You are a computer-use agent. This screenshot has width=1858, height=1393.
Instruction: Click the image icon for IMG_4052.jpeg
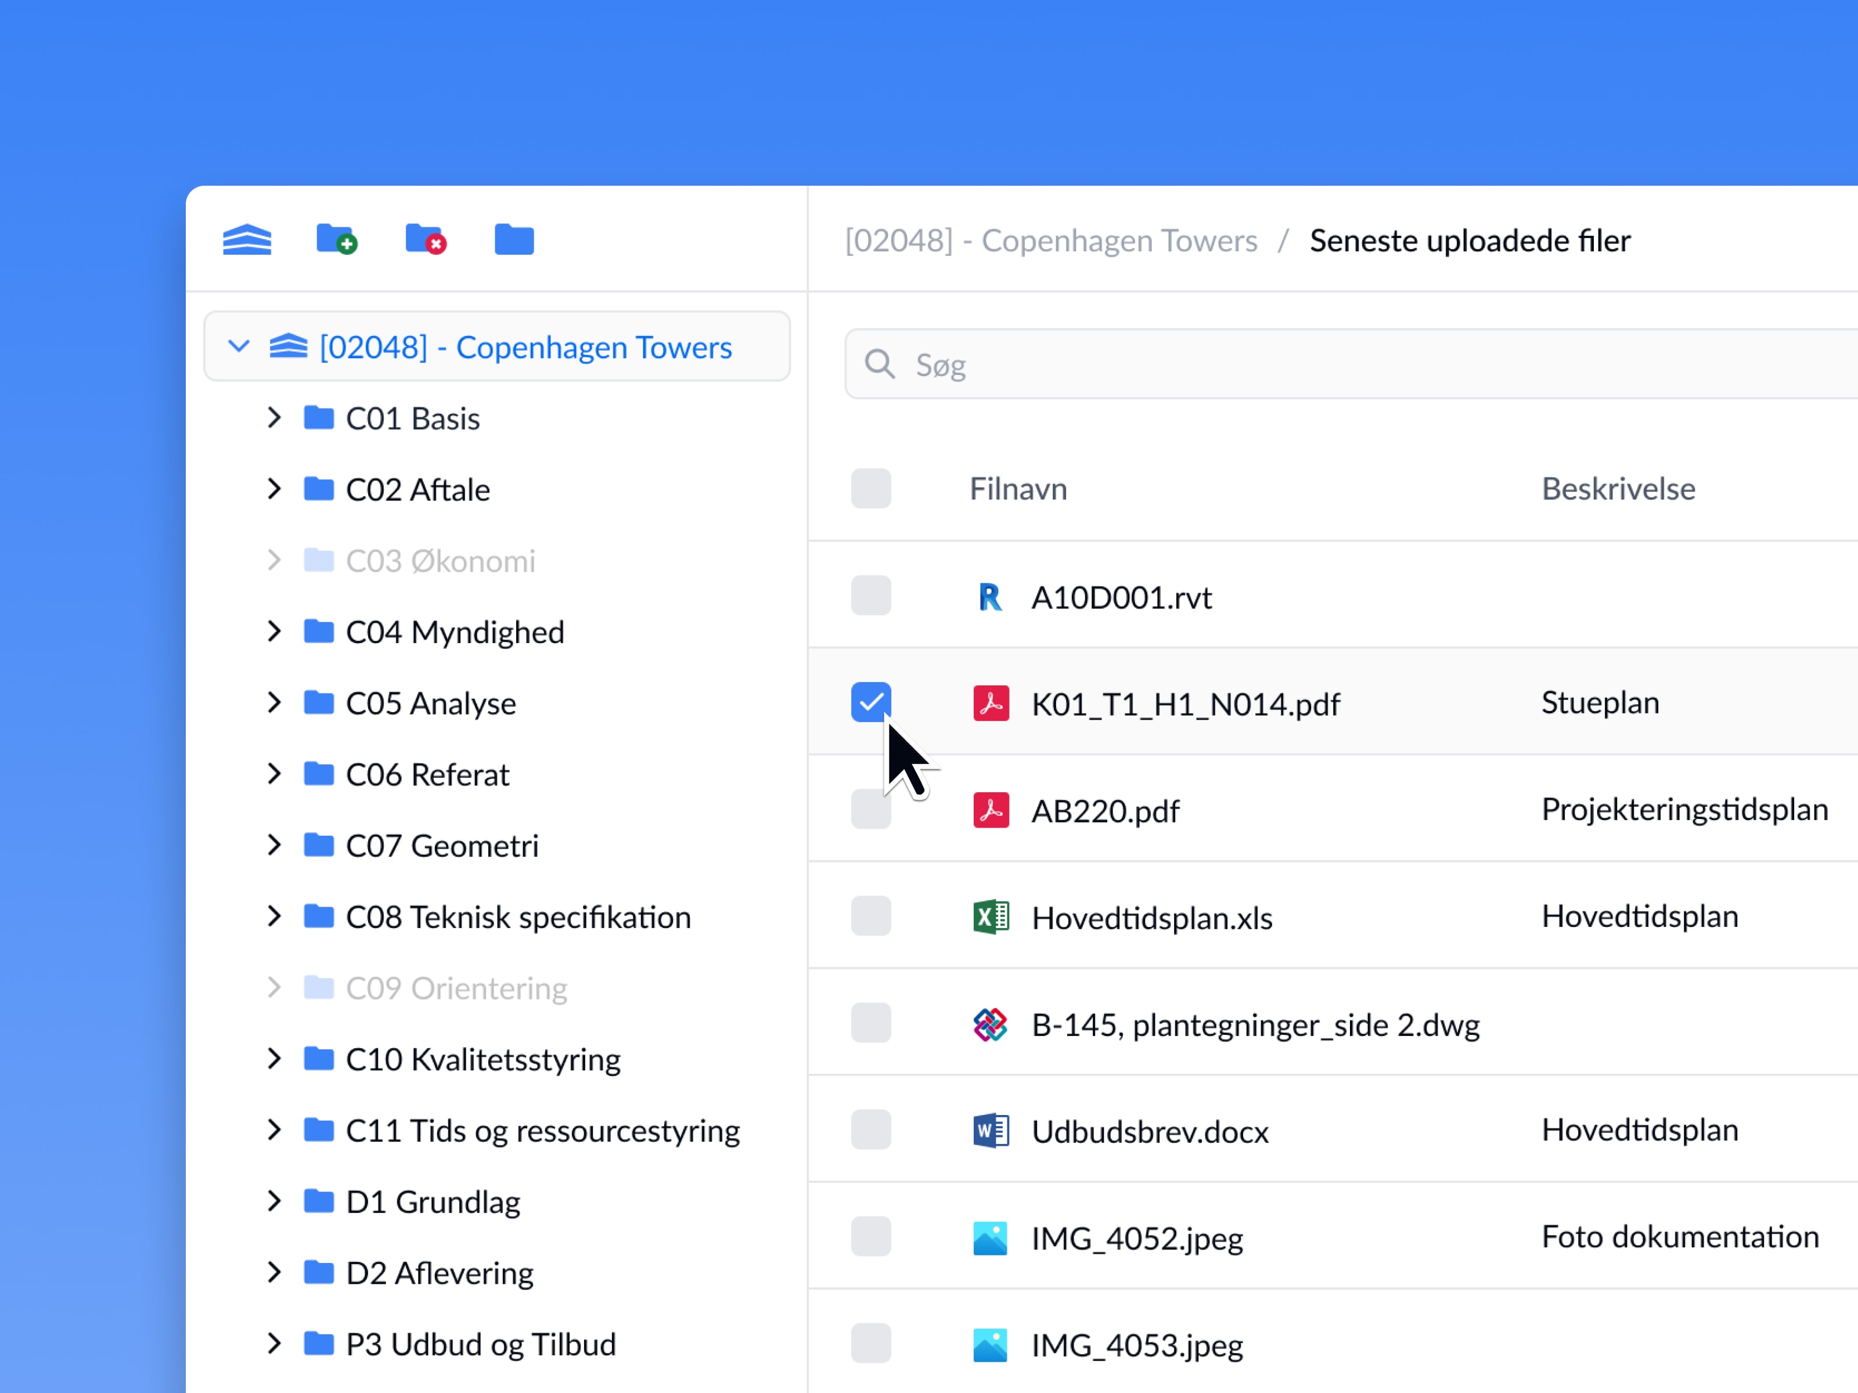coord(991,1237)
